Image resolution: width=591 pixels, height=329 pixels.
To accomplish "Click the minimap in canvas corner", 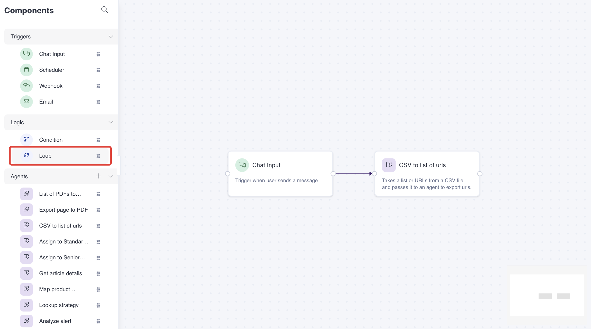I will [547, 295].
